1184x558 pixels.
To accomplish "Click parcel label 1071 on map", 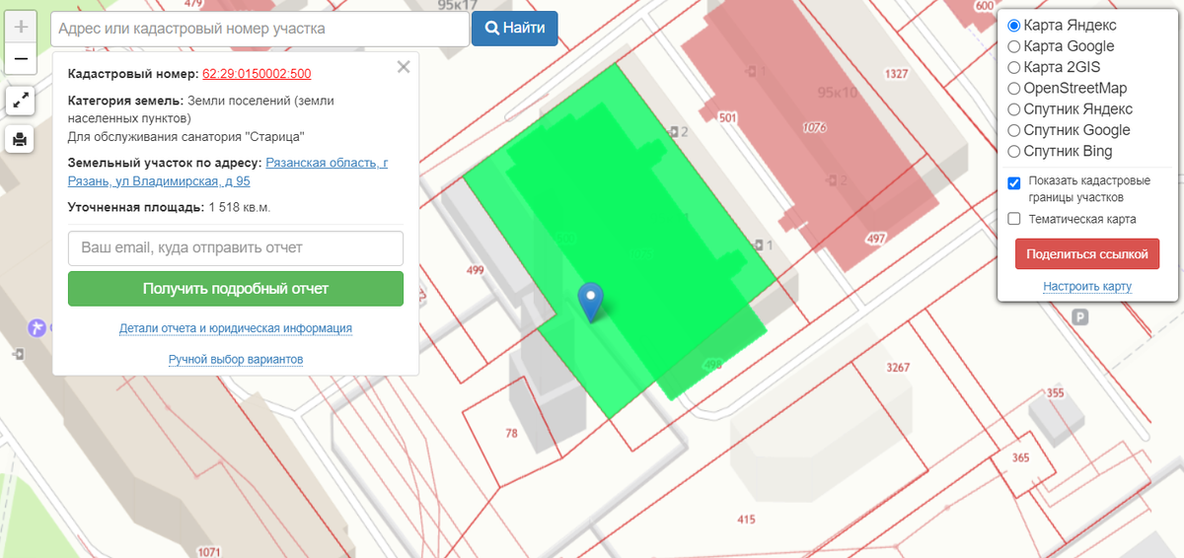I will [x=208, y=552].
